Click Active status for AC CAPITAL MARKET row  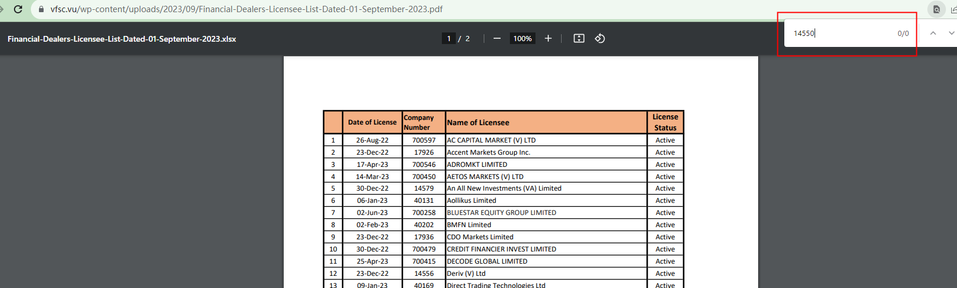665,140
